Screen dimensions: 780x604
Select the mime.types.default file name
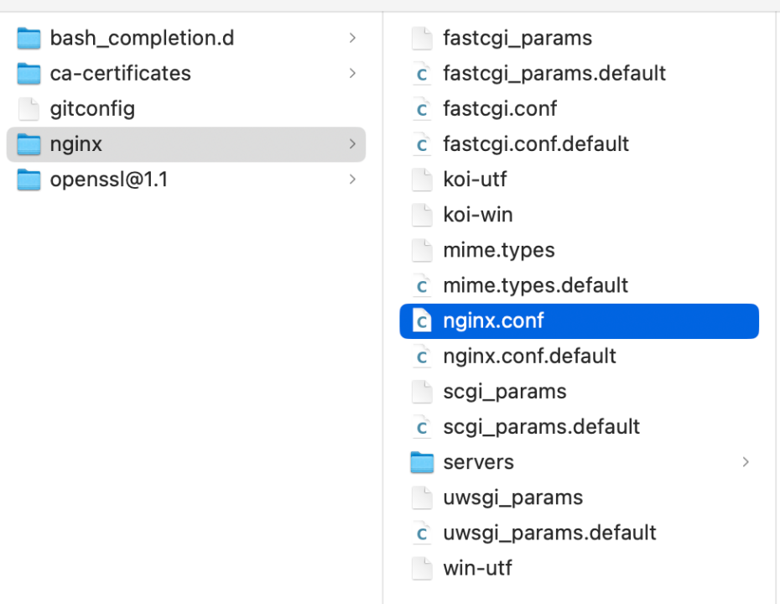click(x=536, y=286)
